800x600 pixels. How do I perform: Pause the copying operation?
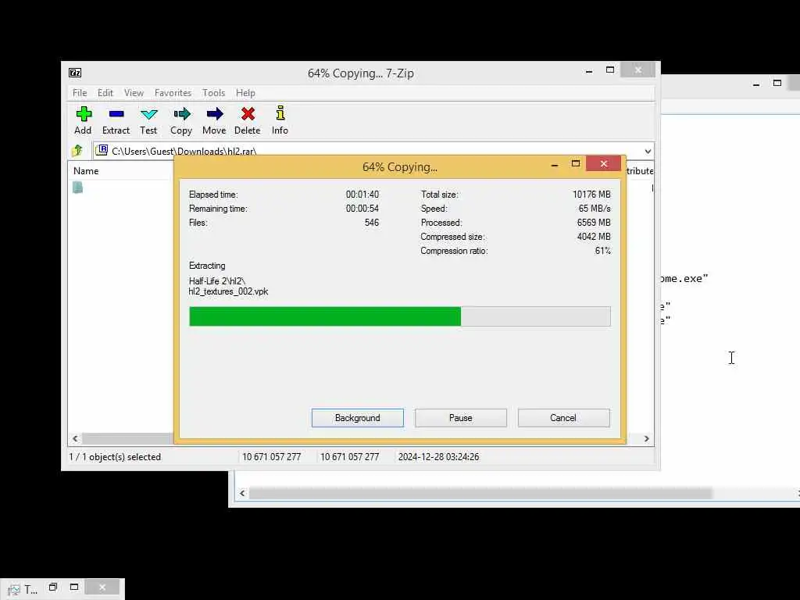tap(461, 418)
